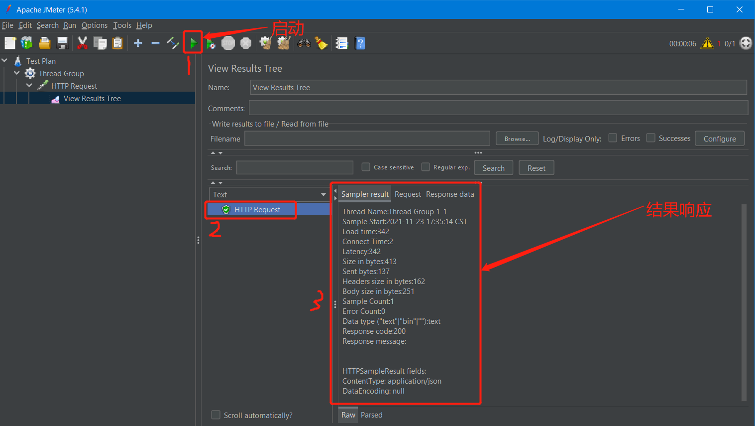Click the Name input field
The image size is (755, 426).
pos(498,87)
